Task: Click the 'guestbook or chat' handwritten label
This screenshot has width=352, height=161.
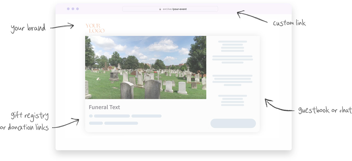Action: click(325, 110)
